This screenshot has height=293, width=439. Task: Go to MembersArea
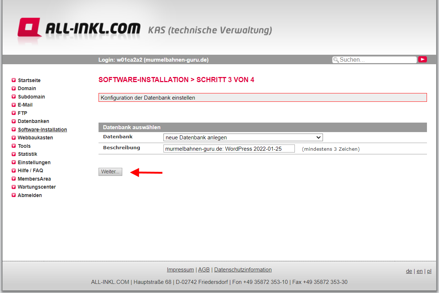pos(34,179)
